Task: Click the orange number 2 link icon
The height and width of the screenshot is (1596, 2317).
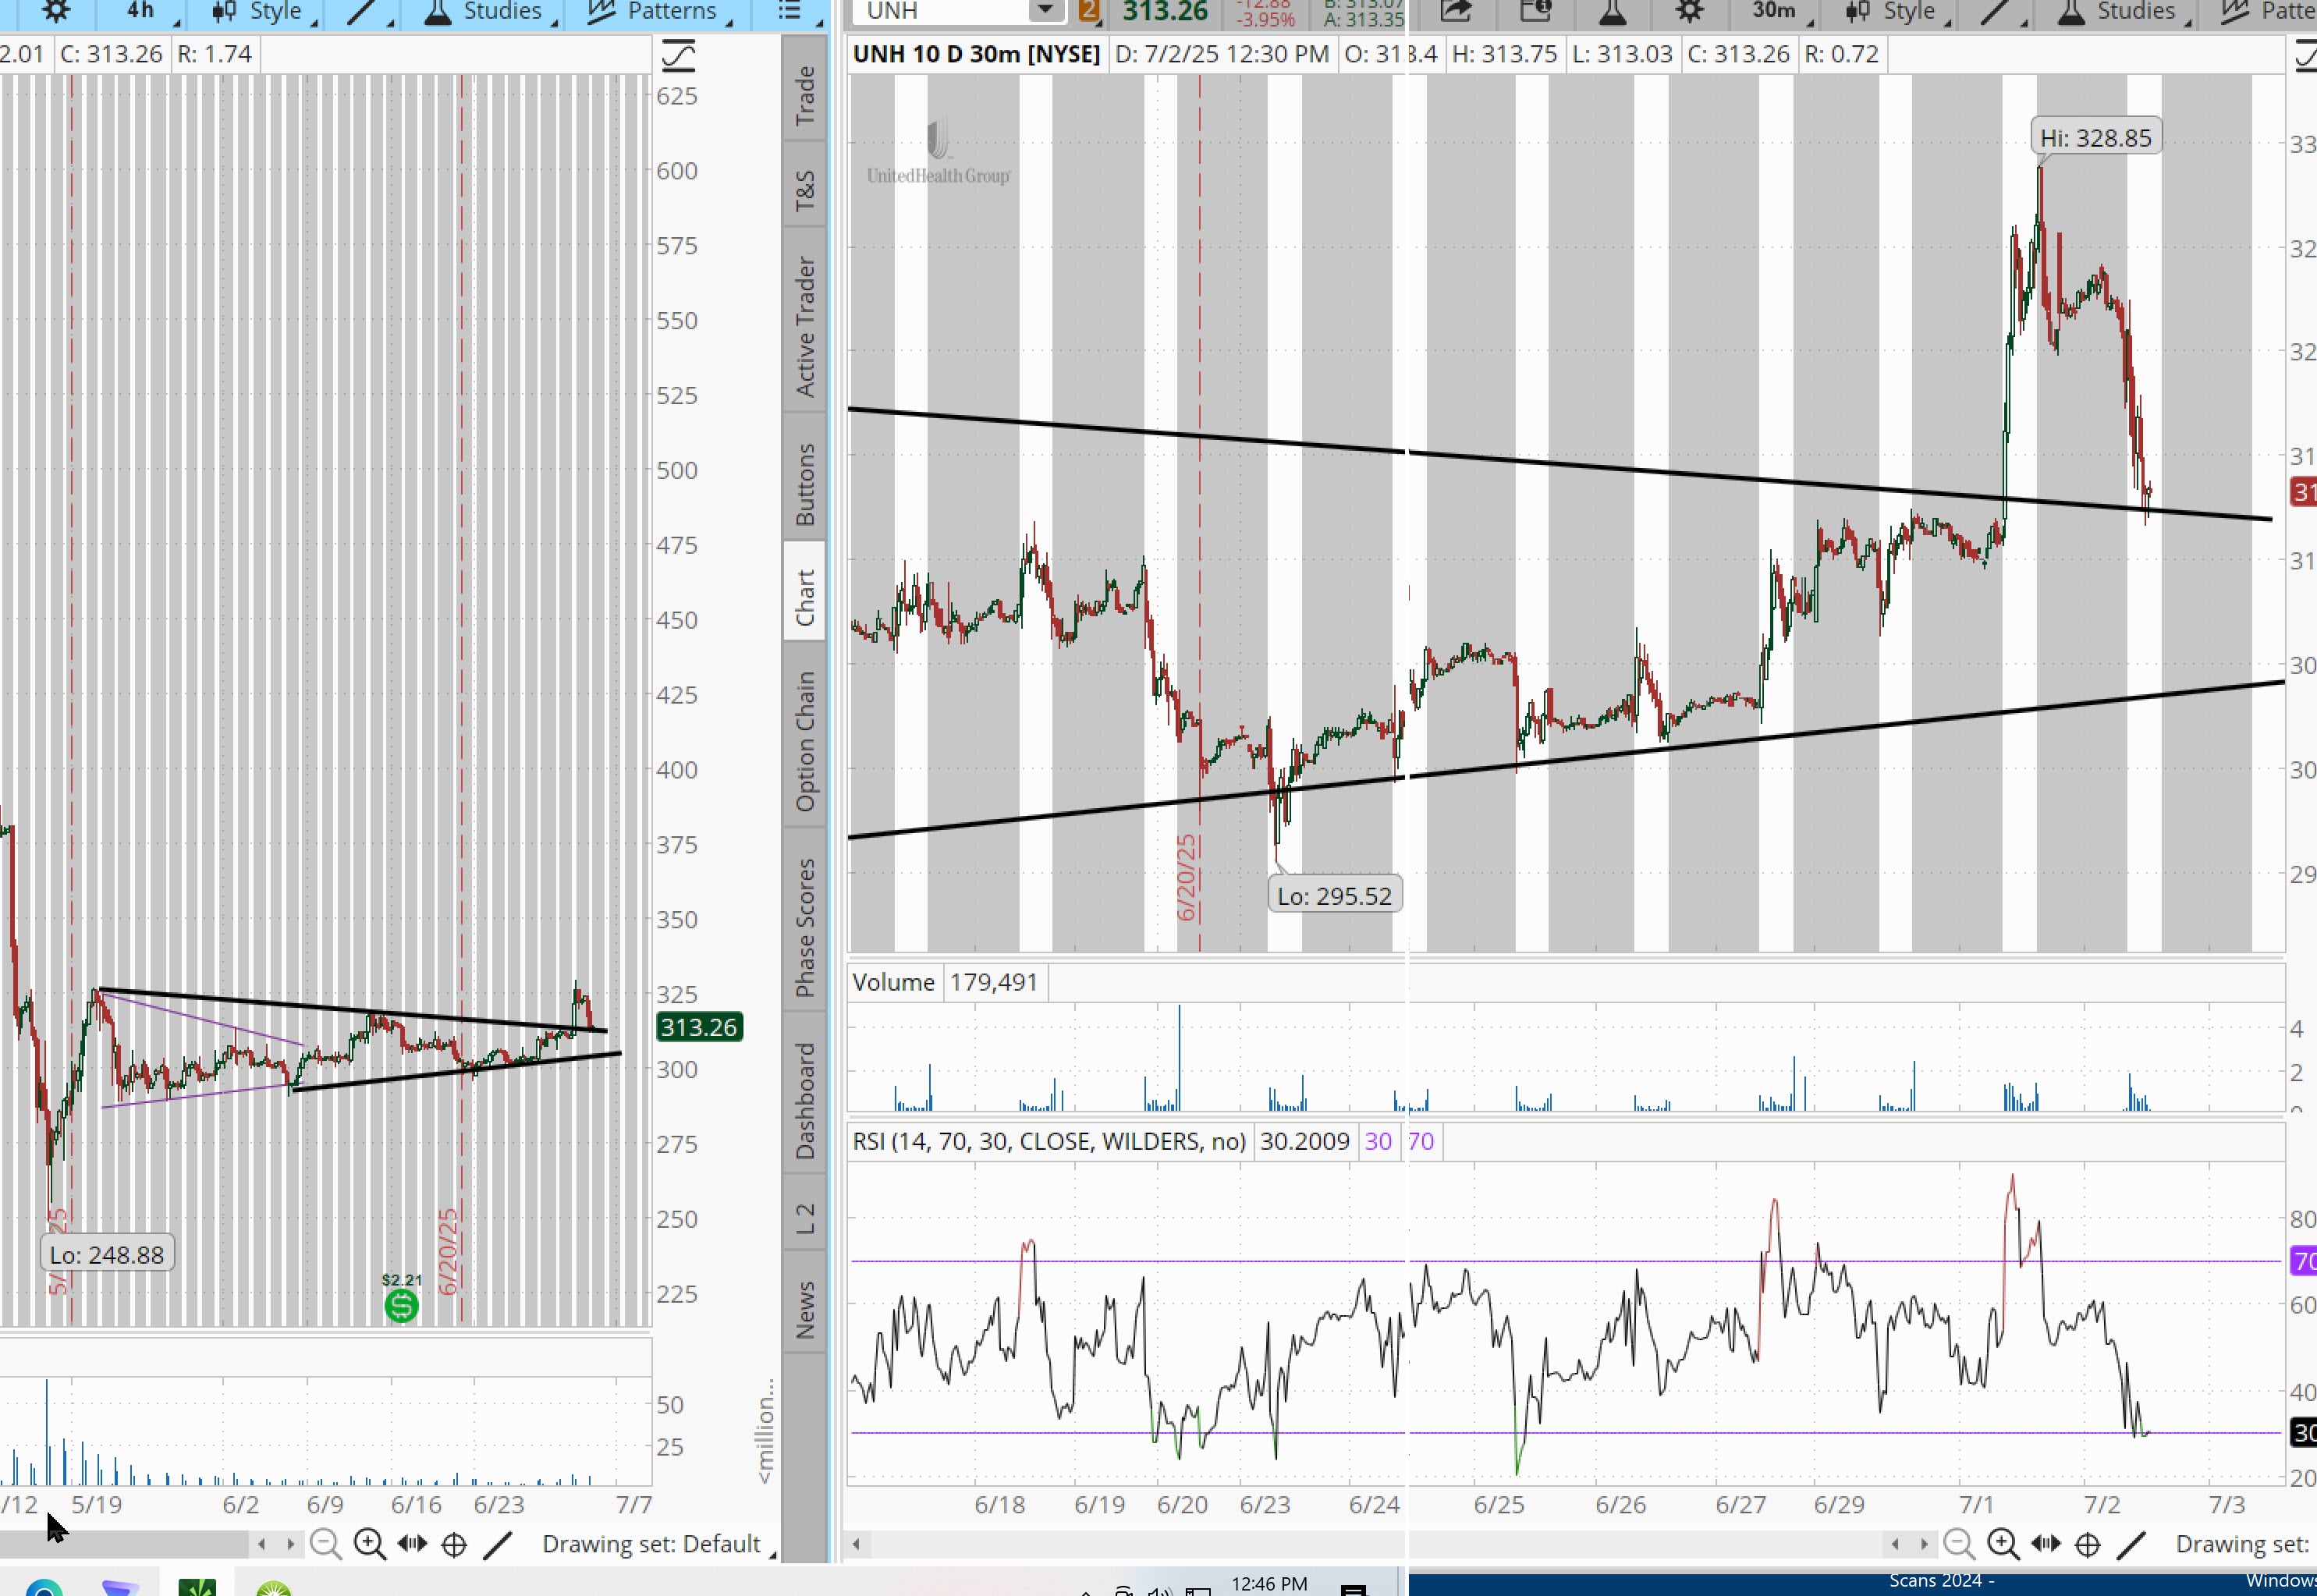Action: [x=1088, y=11]
